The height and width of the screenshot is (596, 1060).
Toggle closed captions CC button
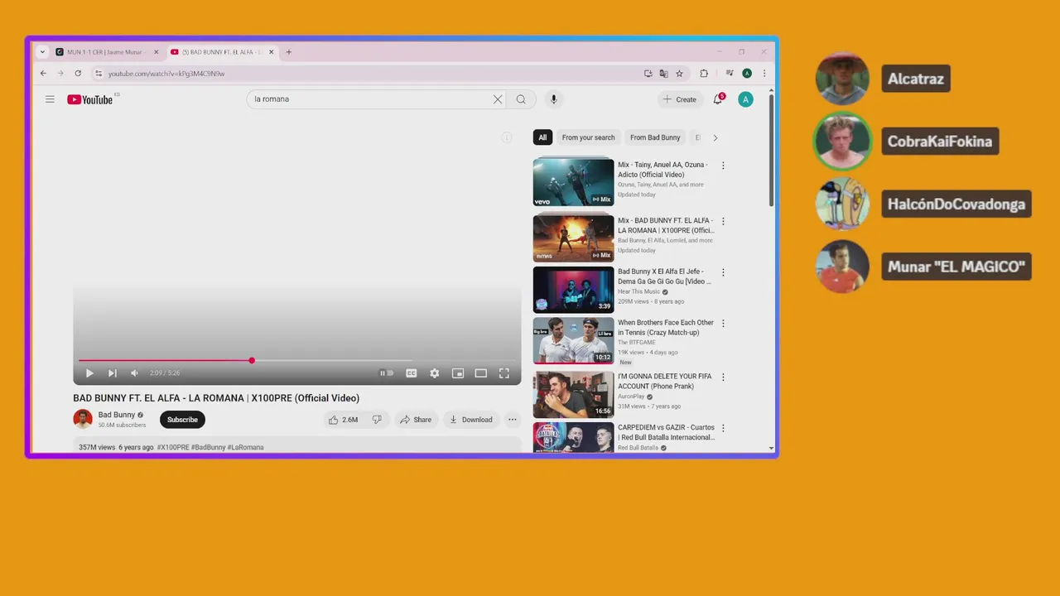411,373
